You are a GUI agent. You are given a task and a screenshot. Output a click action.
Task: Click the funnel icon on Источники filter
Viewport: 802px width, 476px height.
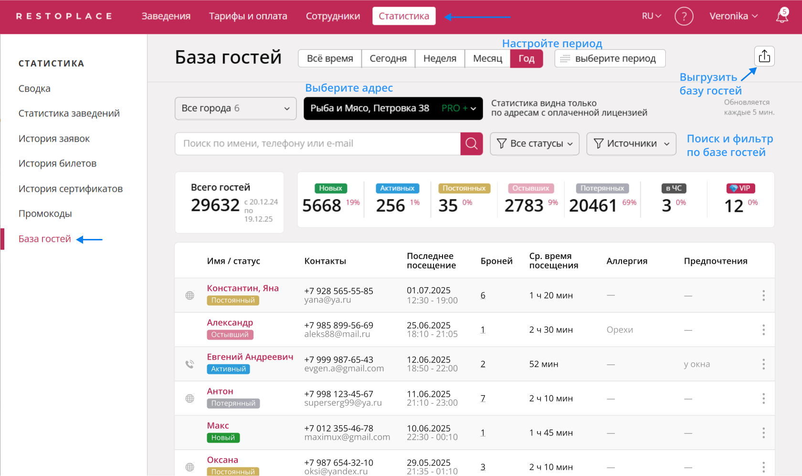coord(599,144)
